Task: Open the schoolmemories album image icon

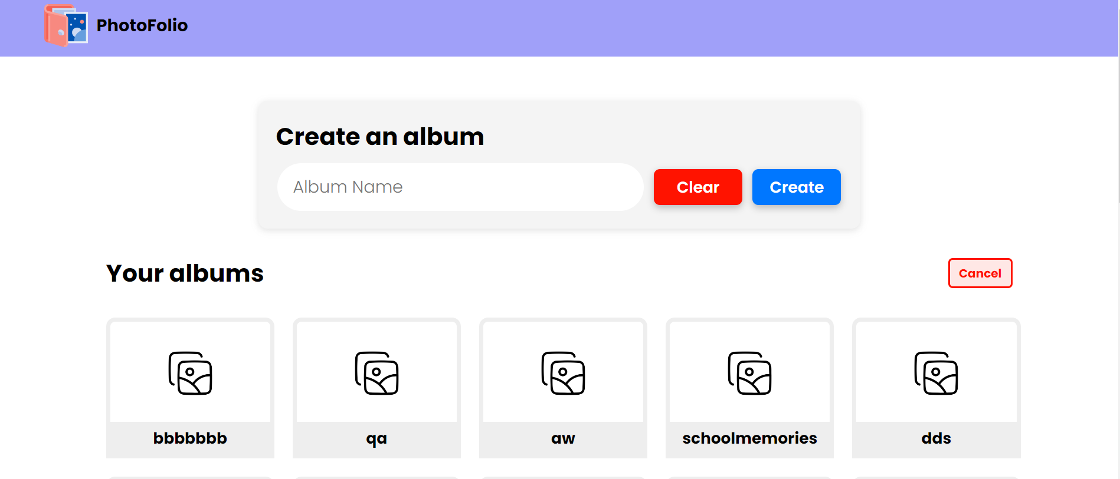Action: 749,373
